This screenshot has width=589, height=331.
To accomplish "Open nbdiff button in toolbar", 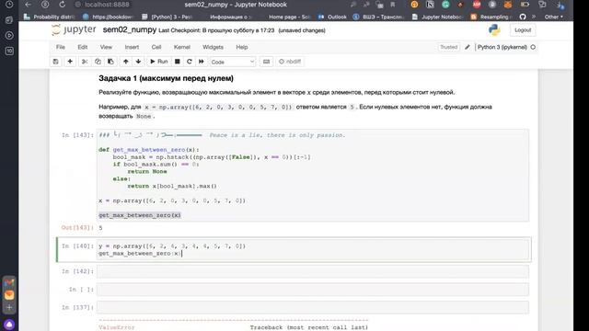I will pos(290,62).
